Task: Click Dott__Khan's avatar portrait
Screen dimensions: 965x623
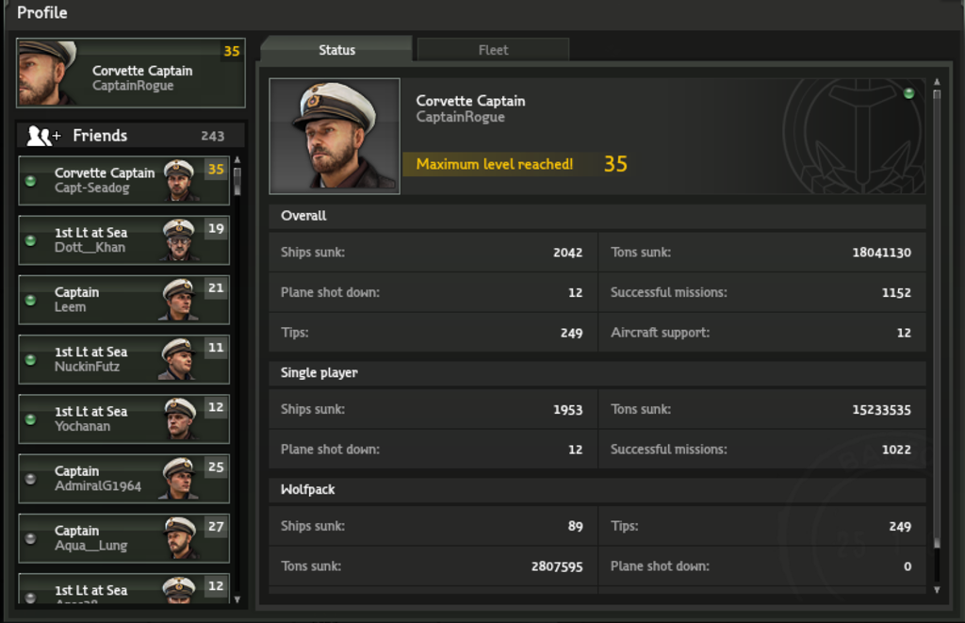Action: (178, 240)
